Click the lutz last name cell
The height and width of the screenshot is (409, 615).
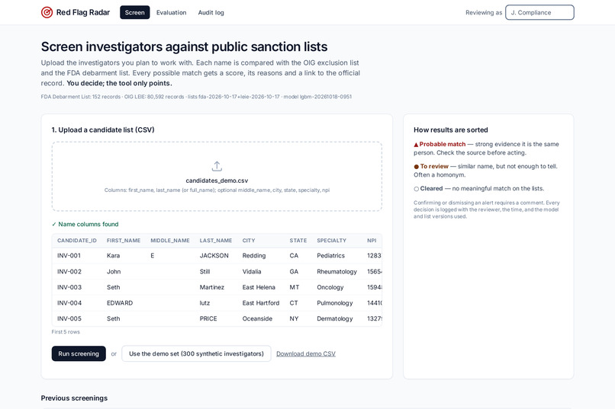click(204, 303)
